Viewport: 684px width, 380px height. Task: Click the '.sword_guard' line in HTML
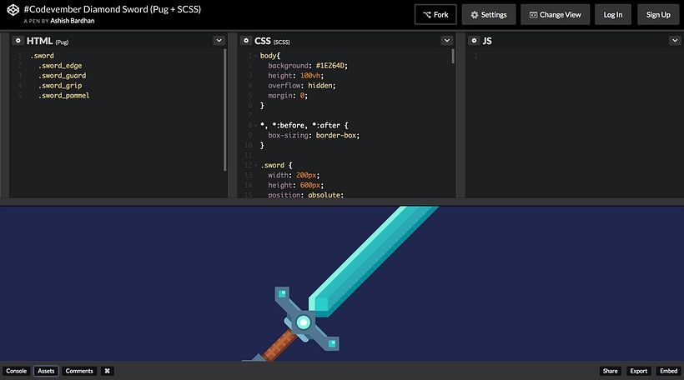click(62, 76)
